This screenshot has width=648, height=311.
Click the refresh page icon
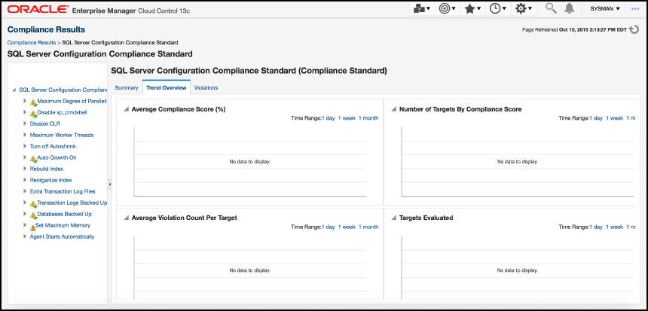[x=634, y=29]
